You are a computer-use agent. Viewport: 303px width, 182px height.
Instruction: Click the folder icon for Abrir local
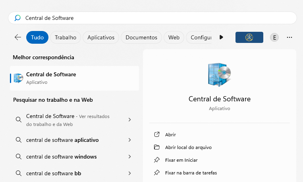[157, 147]
